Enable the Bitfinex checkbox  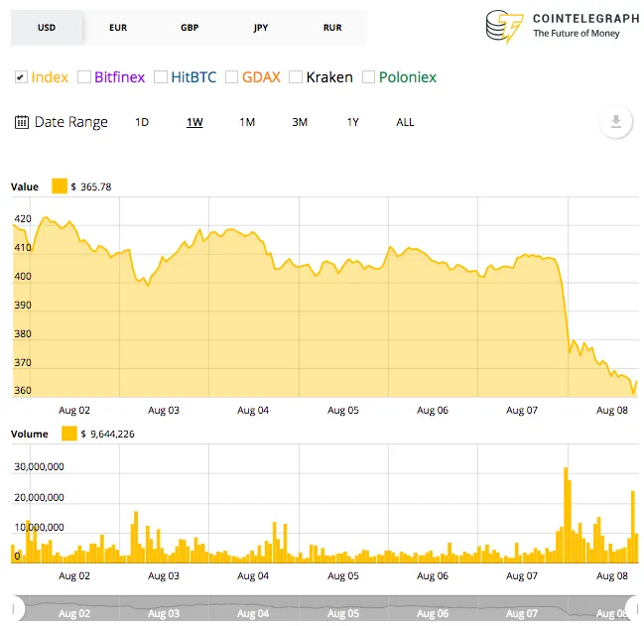click(84, 77)
